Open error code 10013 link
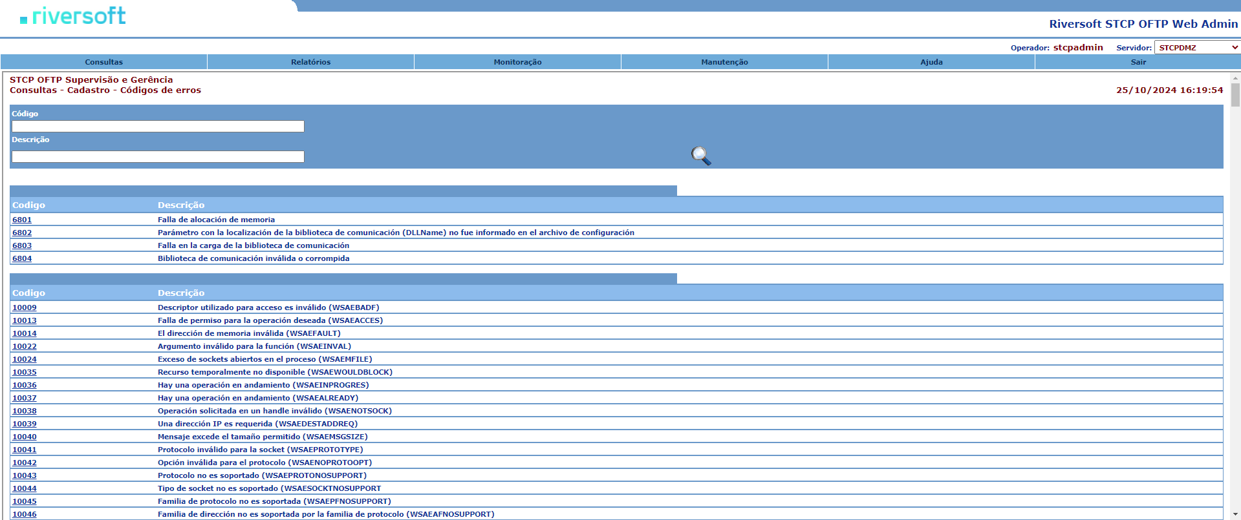1241x520 pixels. (25, 320)
